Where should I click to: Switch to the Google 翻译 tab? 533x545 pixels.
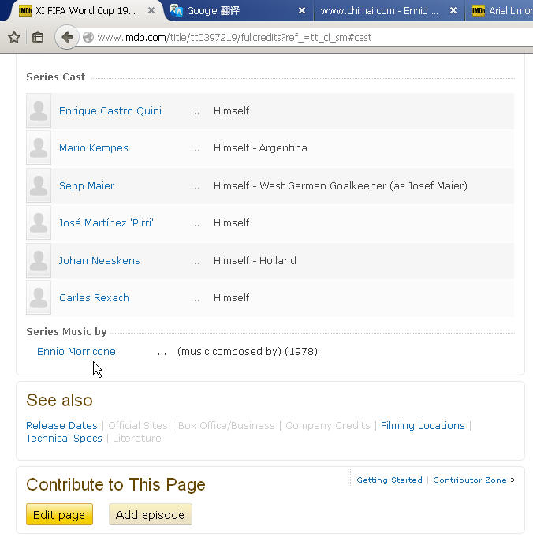pyautogui.click(x=240, y=11)
